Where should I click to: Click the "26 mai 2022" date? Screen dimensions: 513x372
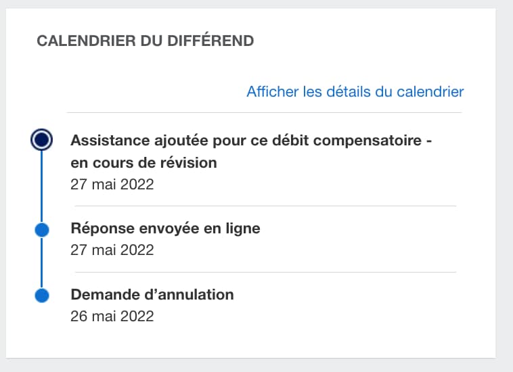click(112, 316)
